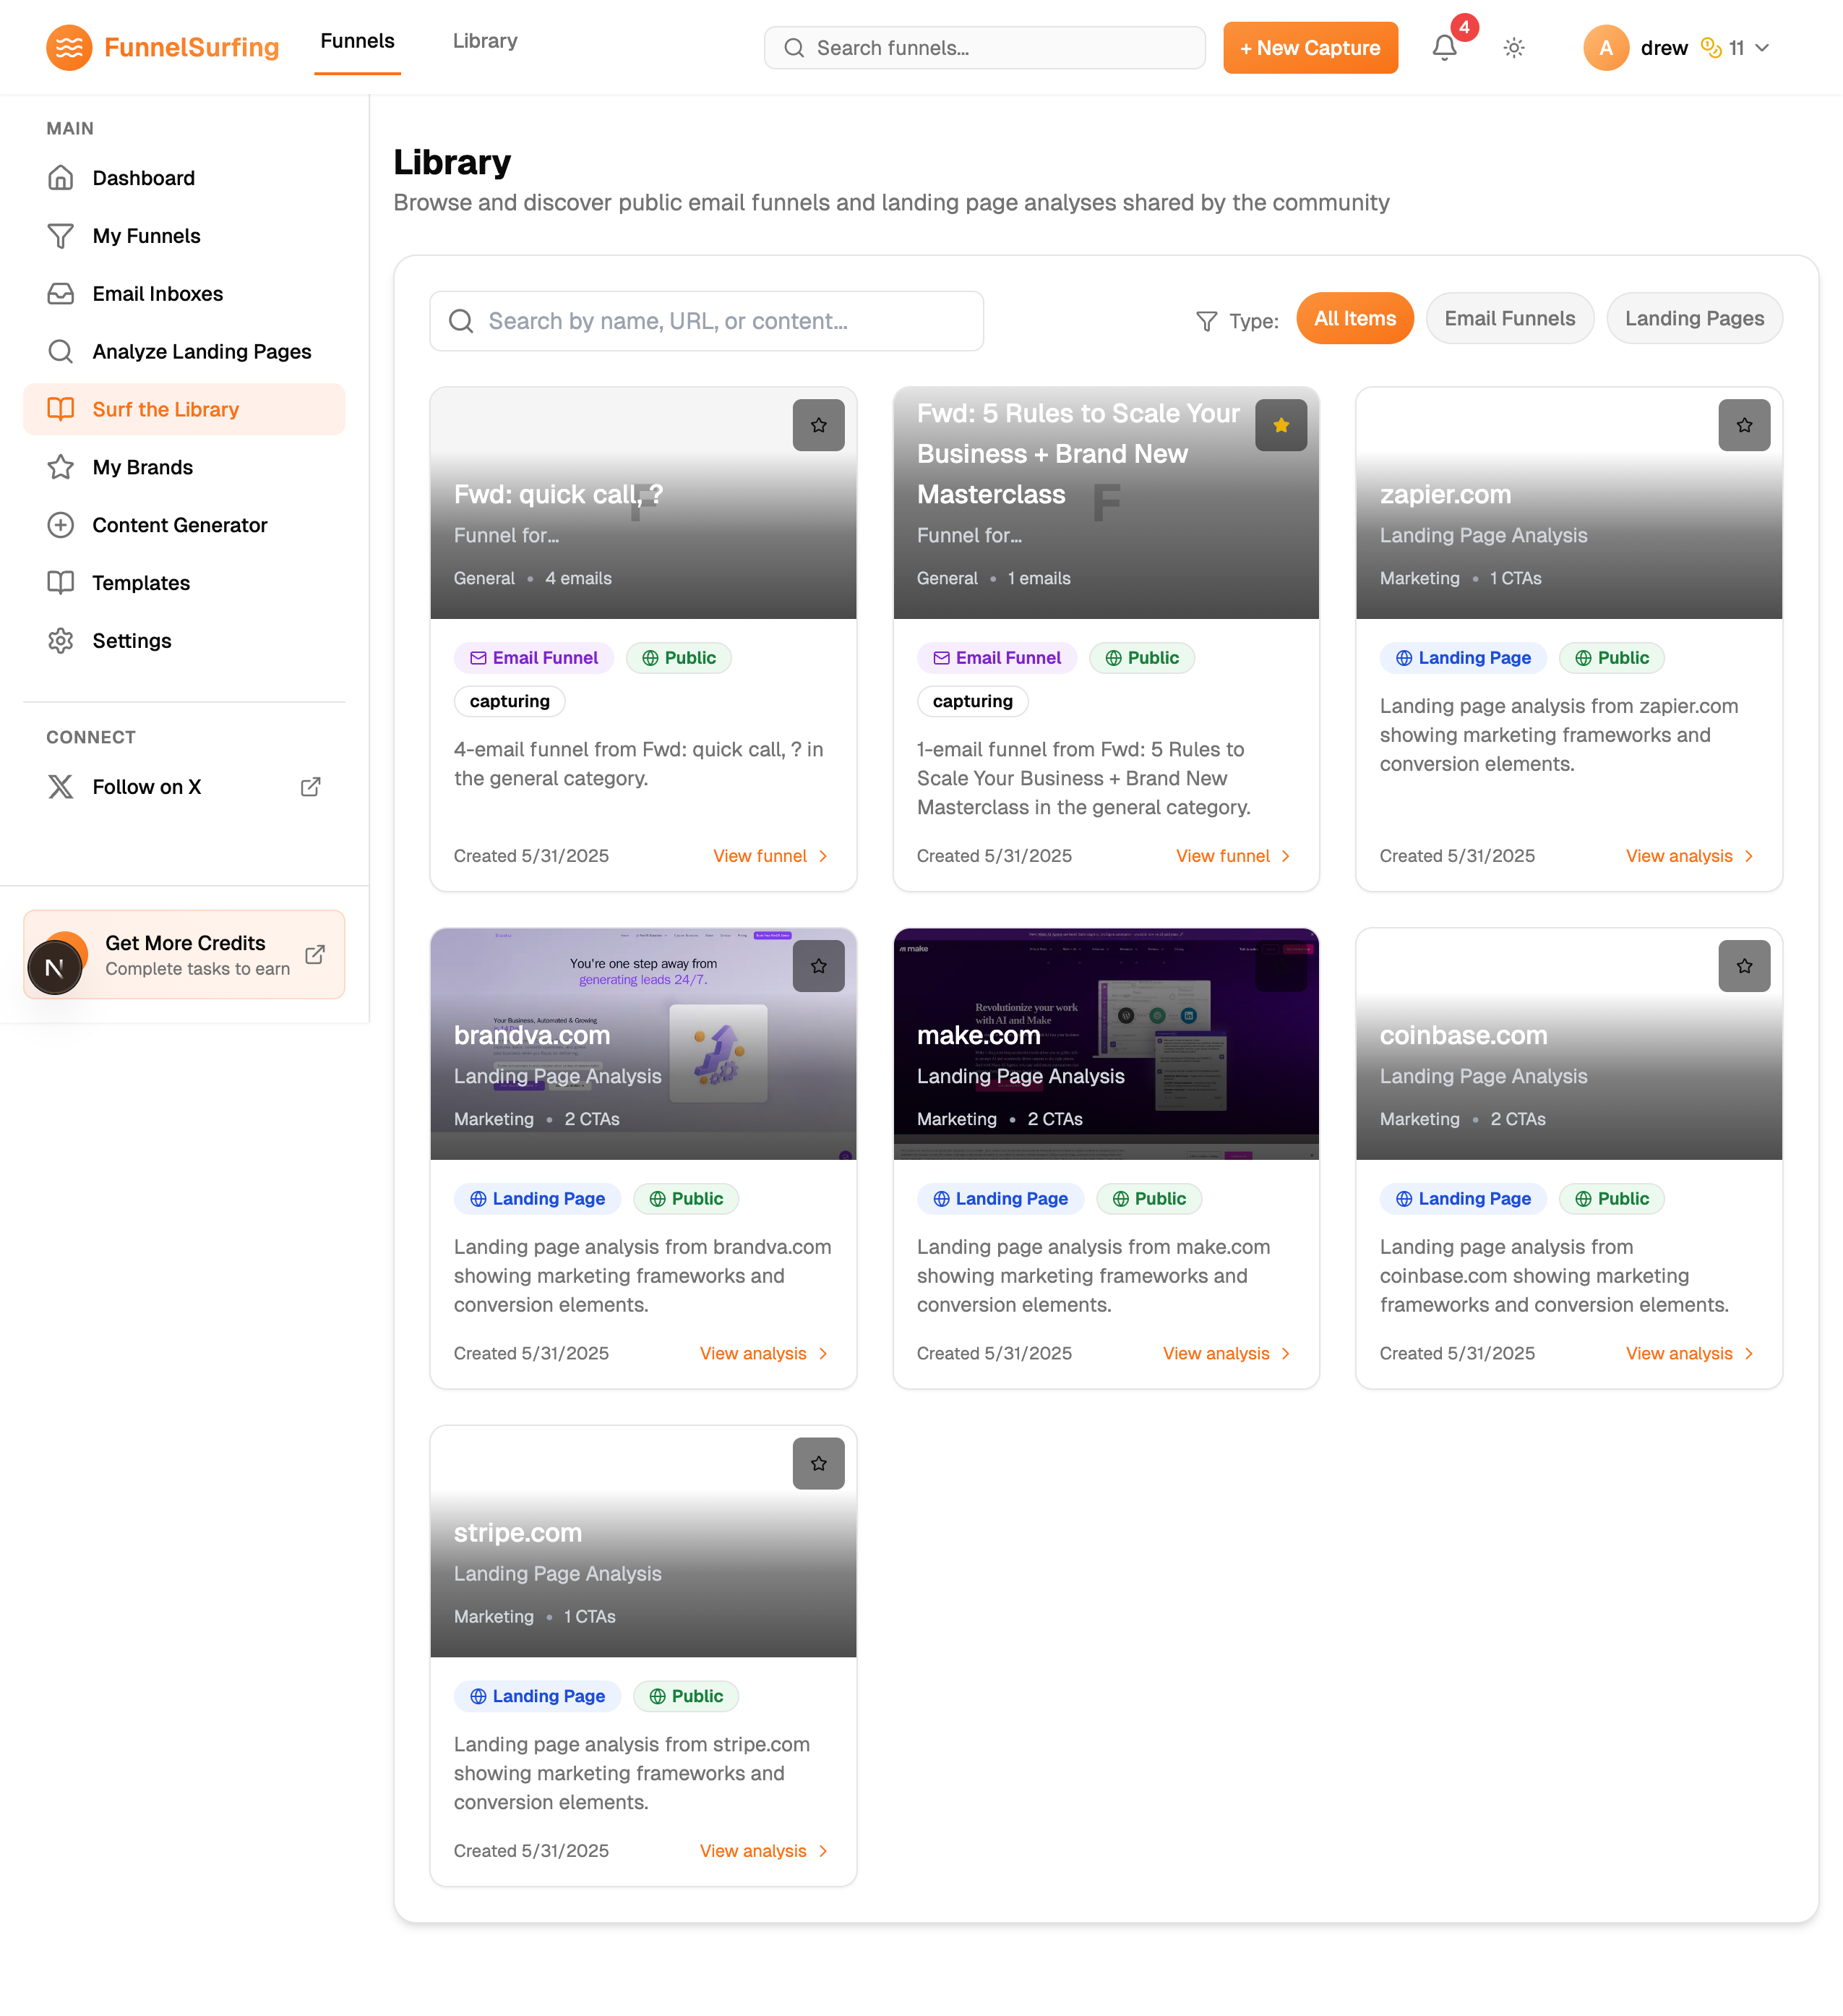Viewport: 1843px width, 2016px height.
Task: Click the Fwd: quick call, ? card title
Action: [558, 494]
